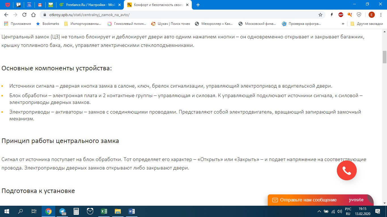Click the Chrome taskbar icon

(x=48, y=211)
